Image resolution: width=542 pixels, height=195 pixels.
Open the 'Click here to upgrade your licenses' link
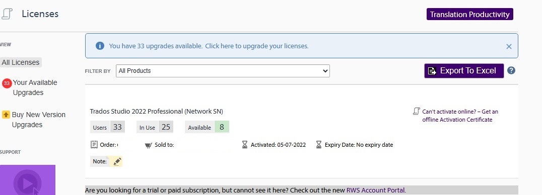256,46
